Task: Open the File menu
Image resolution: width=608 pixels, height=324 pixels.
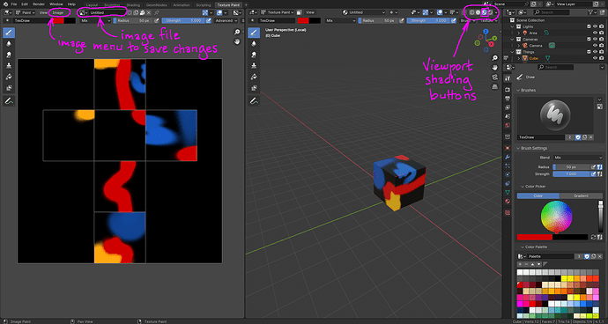Action: [14, 4]
